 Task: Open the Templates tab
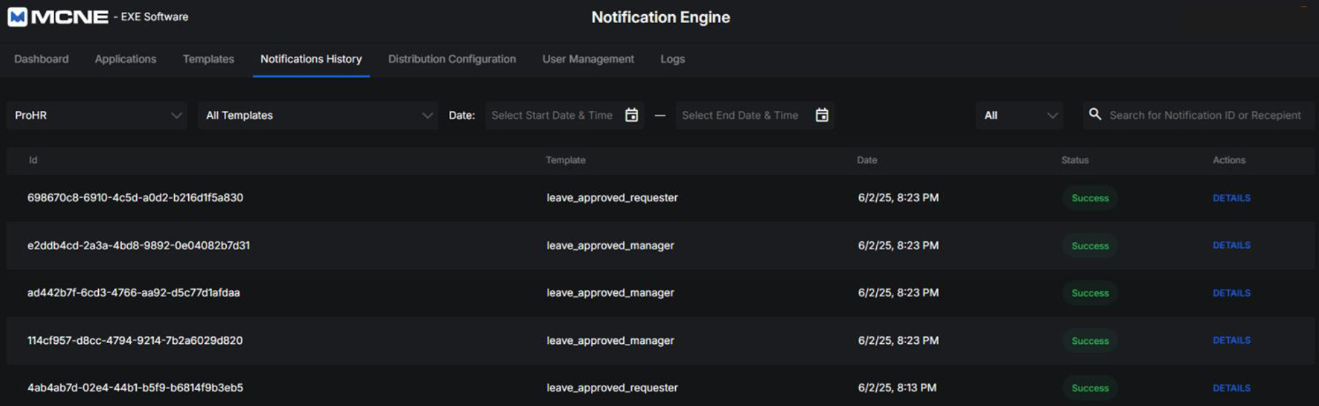click(x=208, y=59)
